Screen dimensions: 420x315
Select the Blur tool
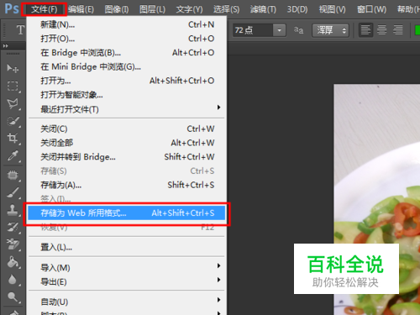13,280
